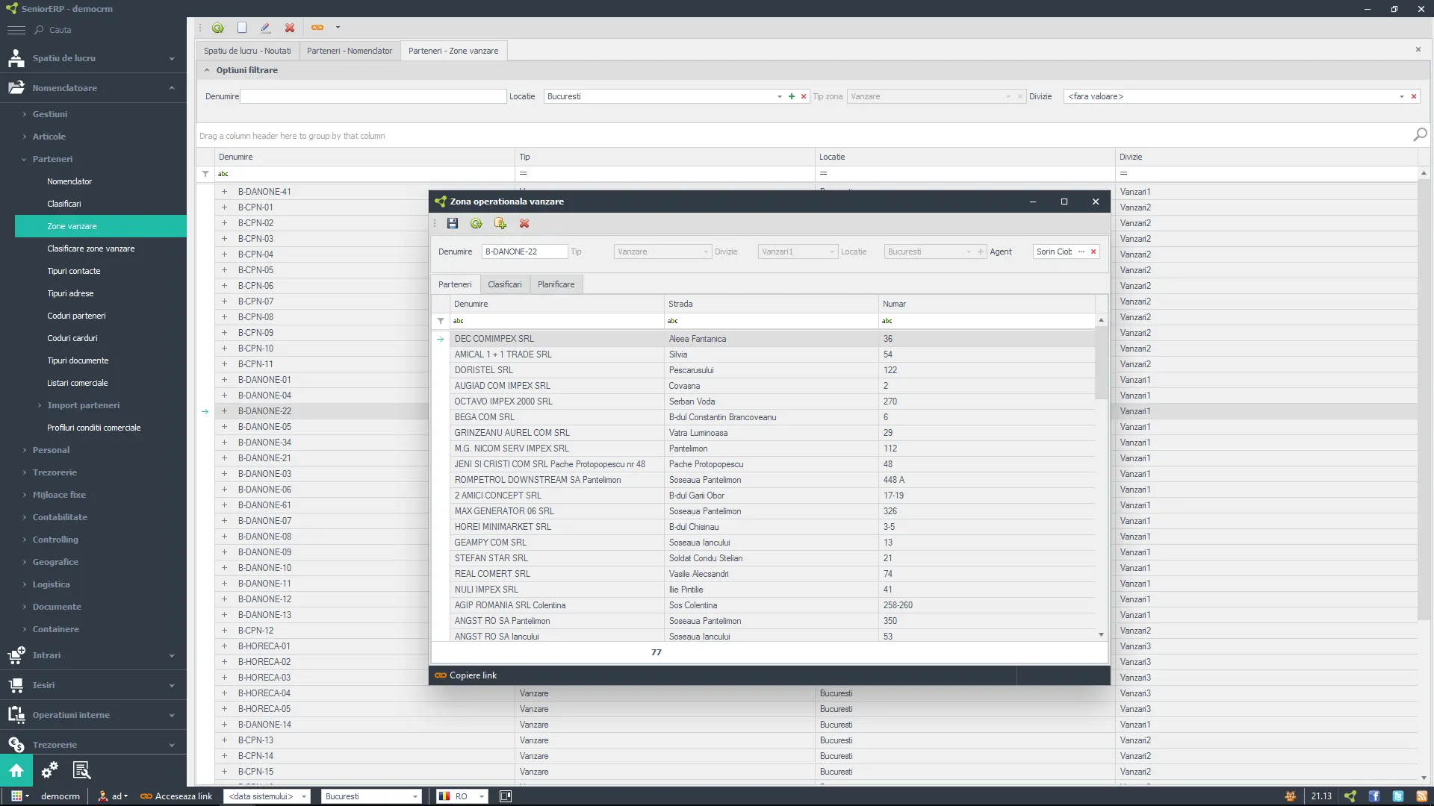1434x806 pixels.
Task: Open the report search icon at sidebar bottom
Action: pyautogui.click(x=81, y=770)
